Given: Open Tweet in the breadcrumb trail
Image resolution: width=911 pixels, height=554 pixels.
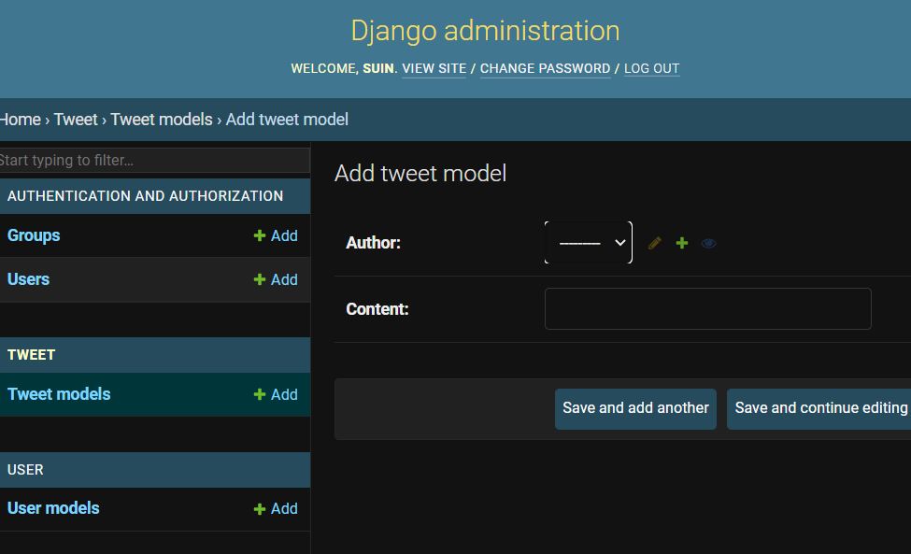Looking at the screenshot, I should tap(76, 119).
